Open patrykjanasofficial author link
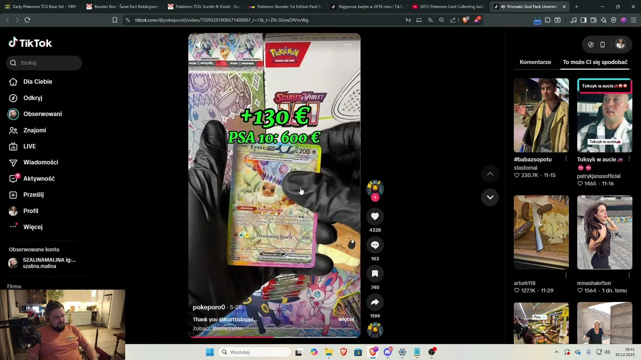641x360 pixels. 598,176
